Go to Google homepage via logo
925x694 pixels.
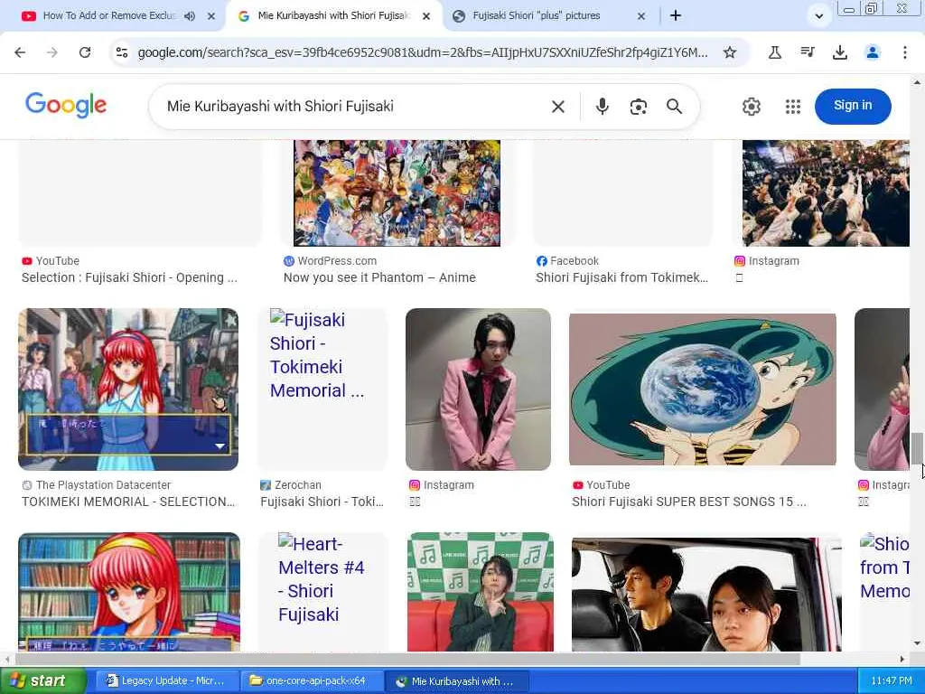(x=66, y=105)
